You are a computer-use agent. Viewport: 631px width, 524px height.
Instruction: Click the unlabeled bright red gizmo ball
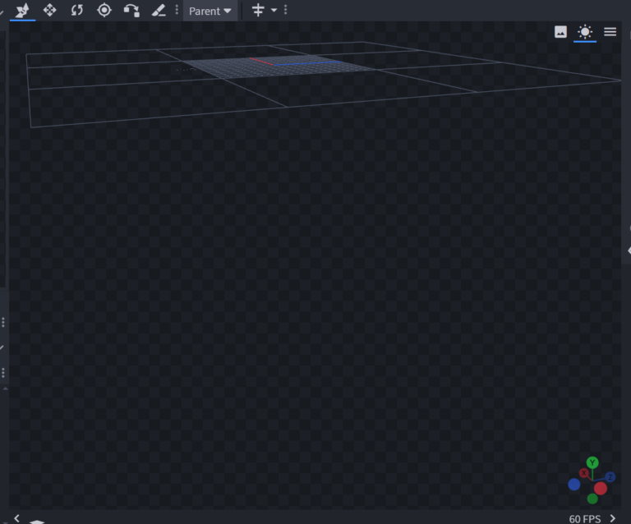pyautogui.click(x=601, y=489)
